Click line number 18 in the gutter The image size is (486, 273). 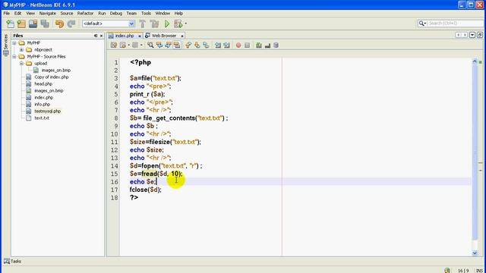click(x=115, y=198)
